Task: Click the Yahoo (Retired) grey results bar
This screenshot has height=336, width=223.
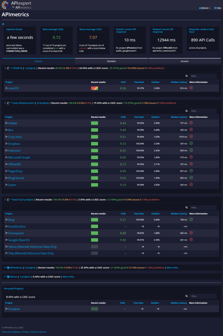Action: pos(94,247)
